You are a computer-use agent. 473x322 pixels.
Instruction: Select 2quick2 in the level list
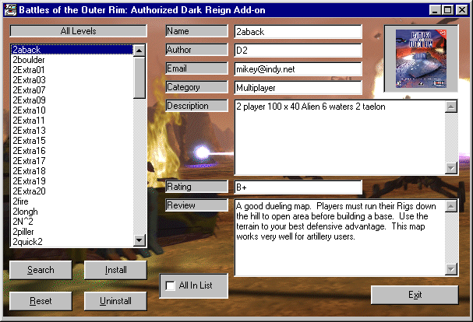pos(72,242)
